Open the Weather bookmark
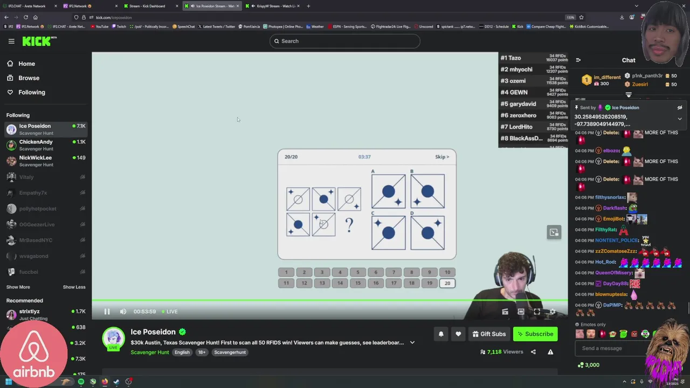690x388 pixels. coord(315,26)
